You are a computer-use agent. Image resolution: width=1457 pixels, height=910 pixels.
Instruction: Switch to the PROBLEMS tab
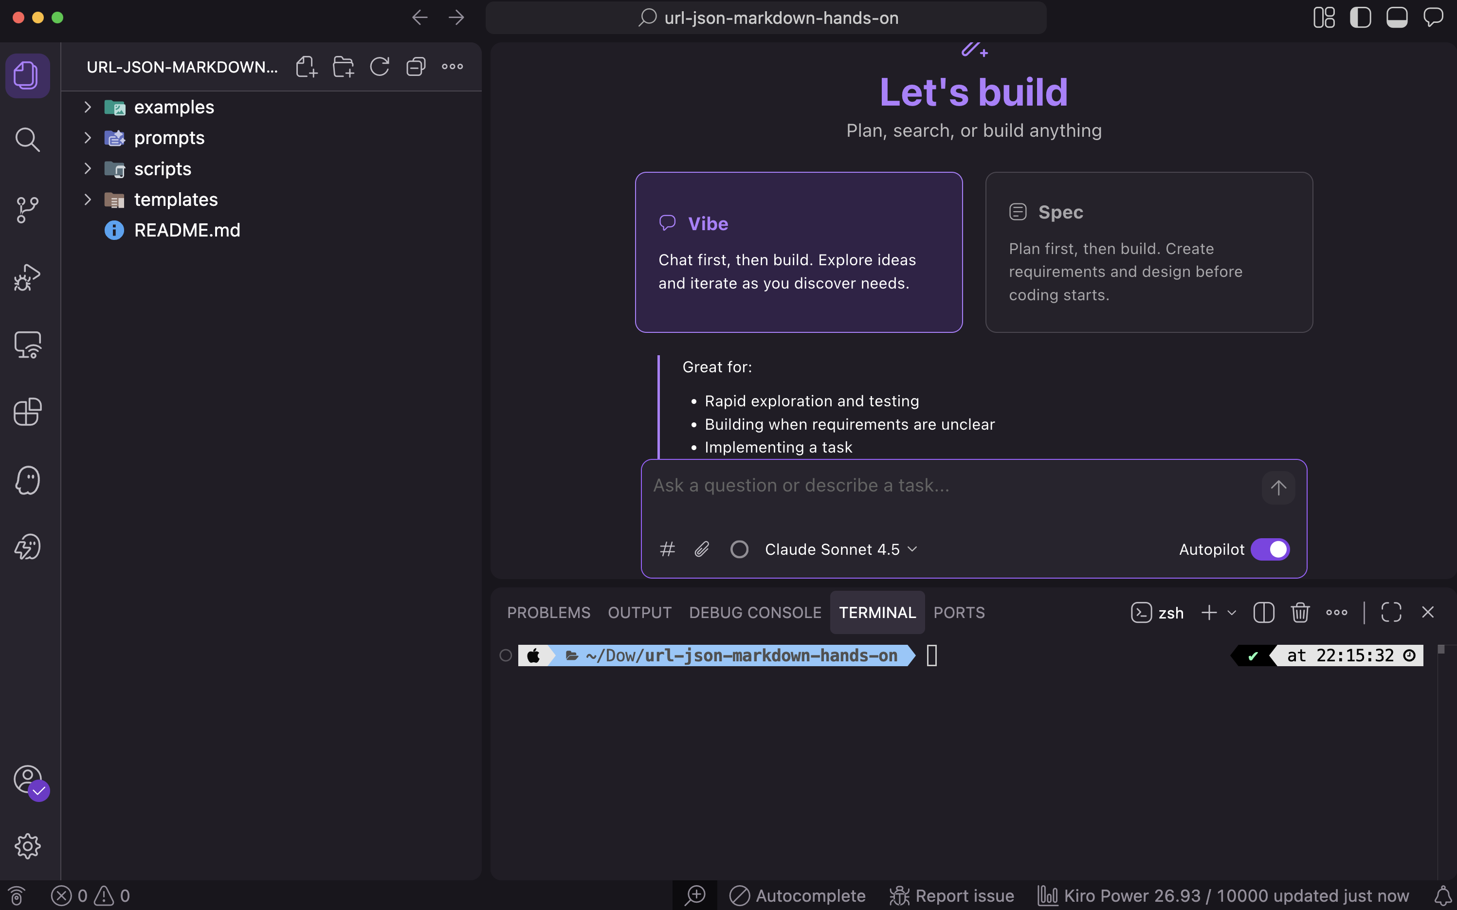548,612
